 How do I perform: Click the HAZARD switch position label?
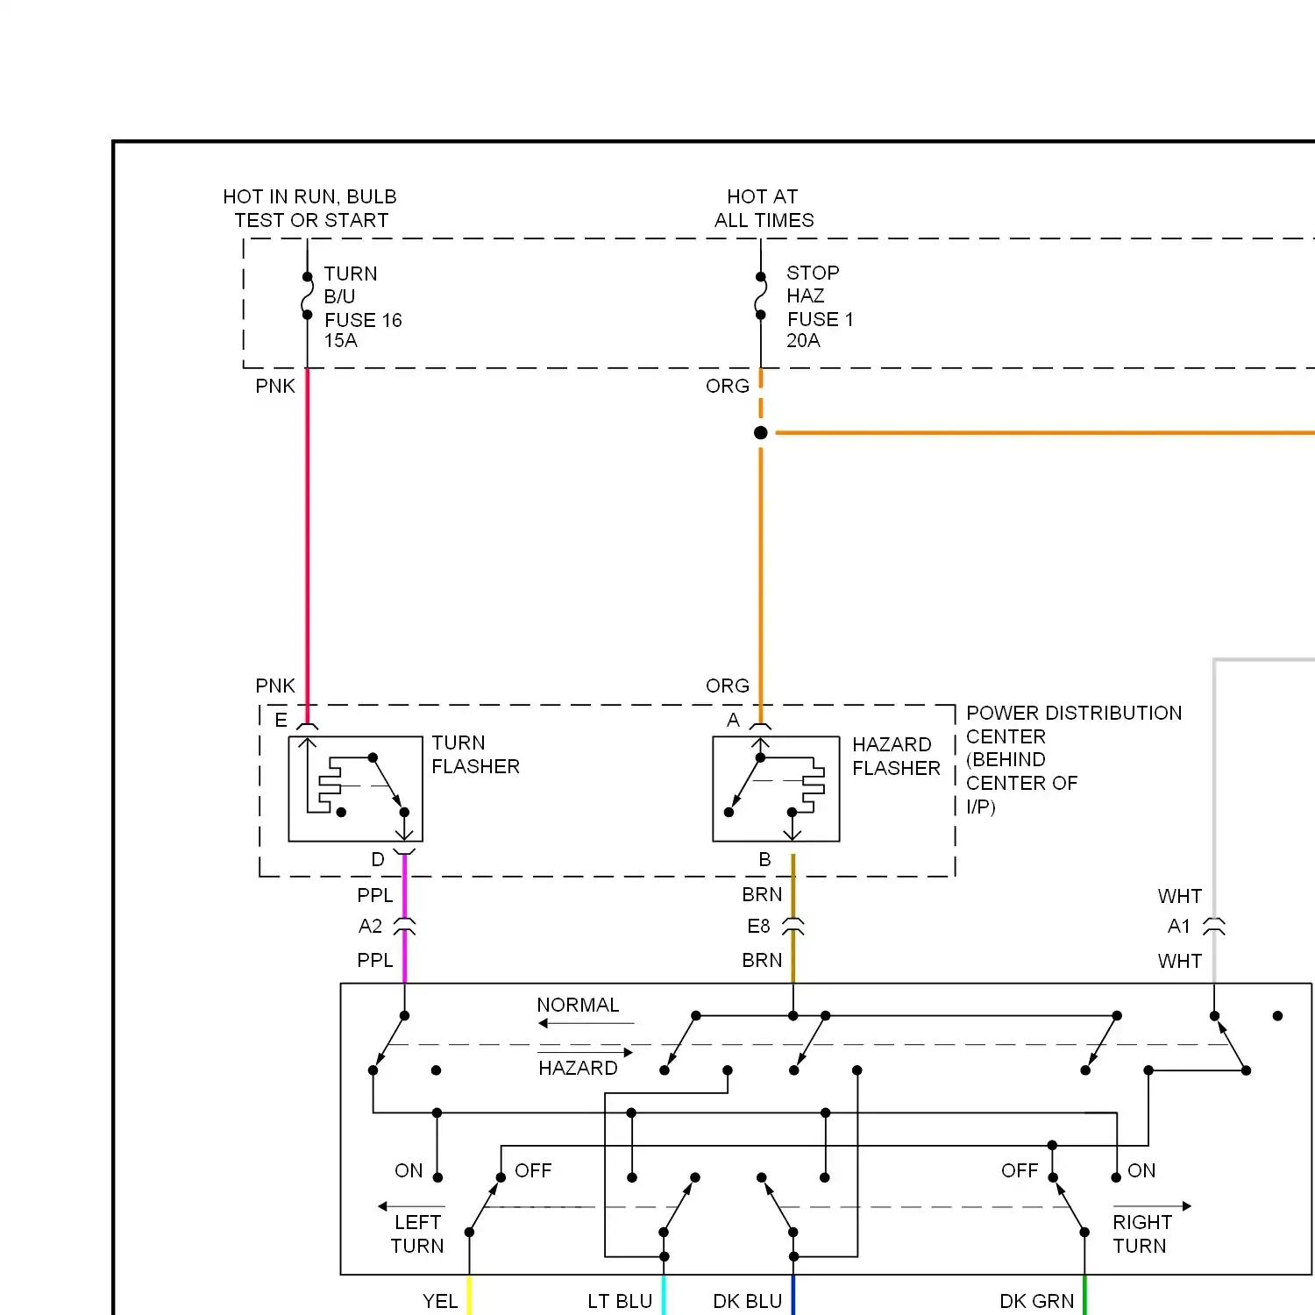[x=578, y=1068]
